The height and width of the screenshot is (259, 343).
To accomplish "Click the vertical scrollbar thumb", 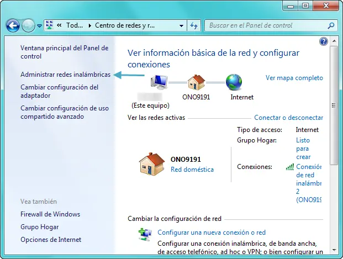I will pyautogui.click(x=334, y=105).
